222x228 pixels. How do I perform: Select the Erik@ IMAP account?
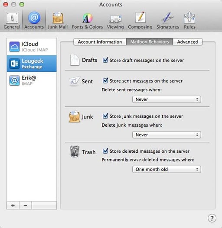tap(32, 80)
